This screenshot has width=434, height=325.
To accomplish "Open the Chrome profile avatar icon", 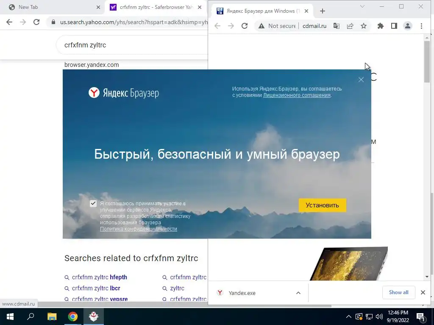I will tap(408, 26).
